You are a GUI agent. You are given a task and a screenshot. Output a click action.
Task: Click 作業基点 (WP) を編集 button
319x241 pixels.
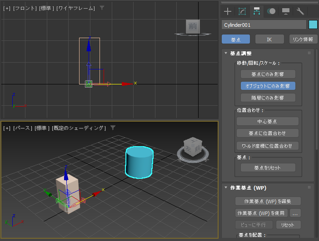[268, 201]
